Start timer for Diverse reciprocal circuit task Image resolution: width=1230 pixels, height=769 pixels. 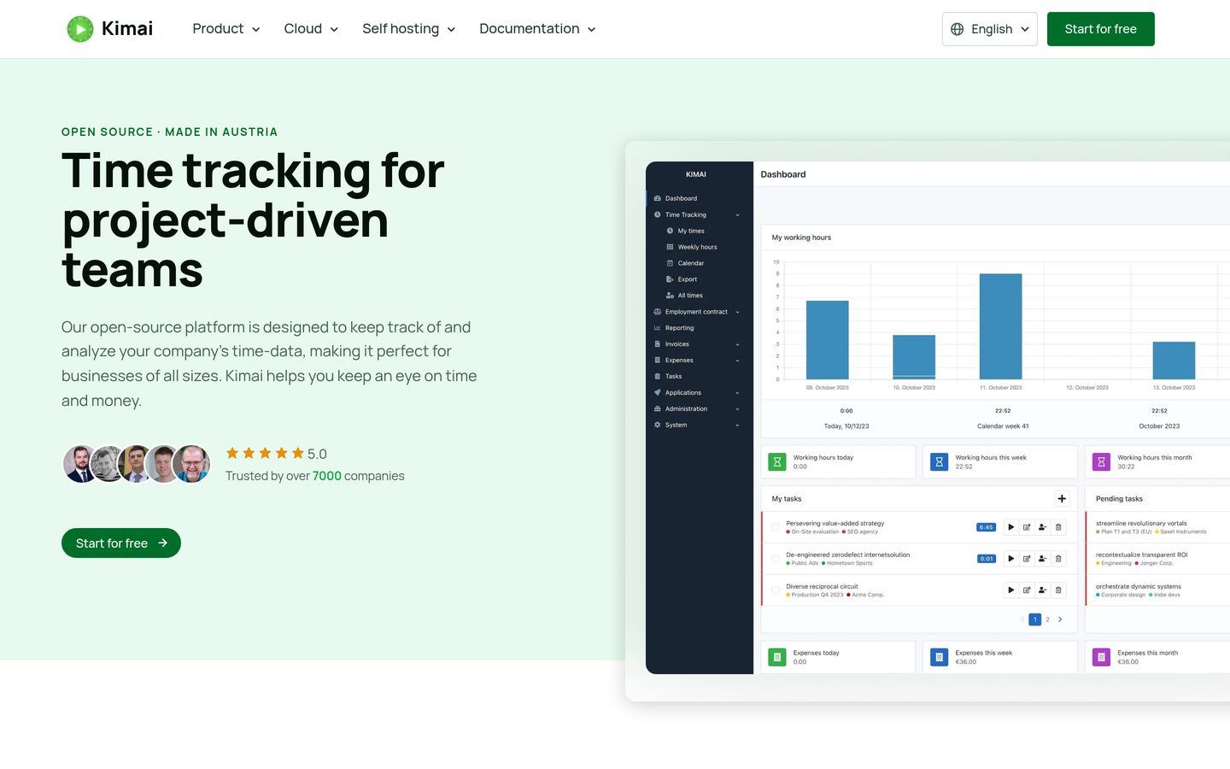[x=1010, y=590]
